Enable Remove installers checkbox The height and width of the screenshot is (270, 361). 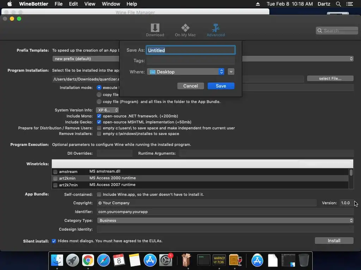pyautogui.click(x=99, y=134)
